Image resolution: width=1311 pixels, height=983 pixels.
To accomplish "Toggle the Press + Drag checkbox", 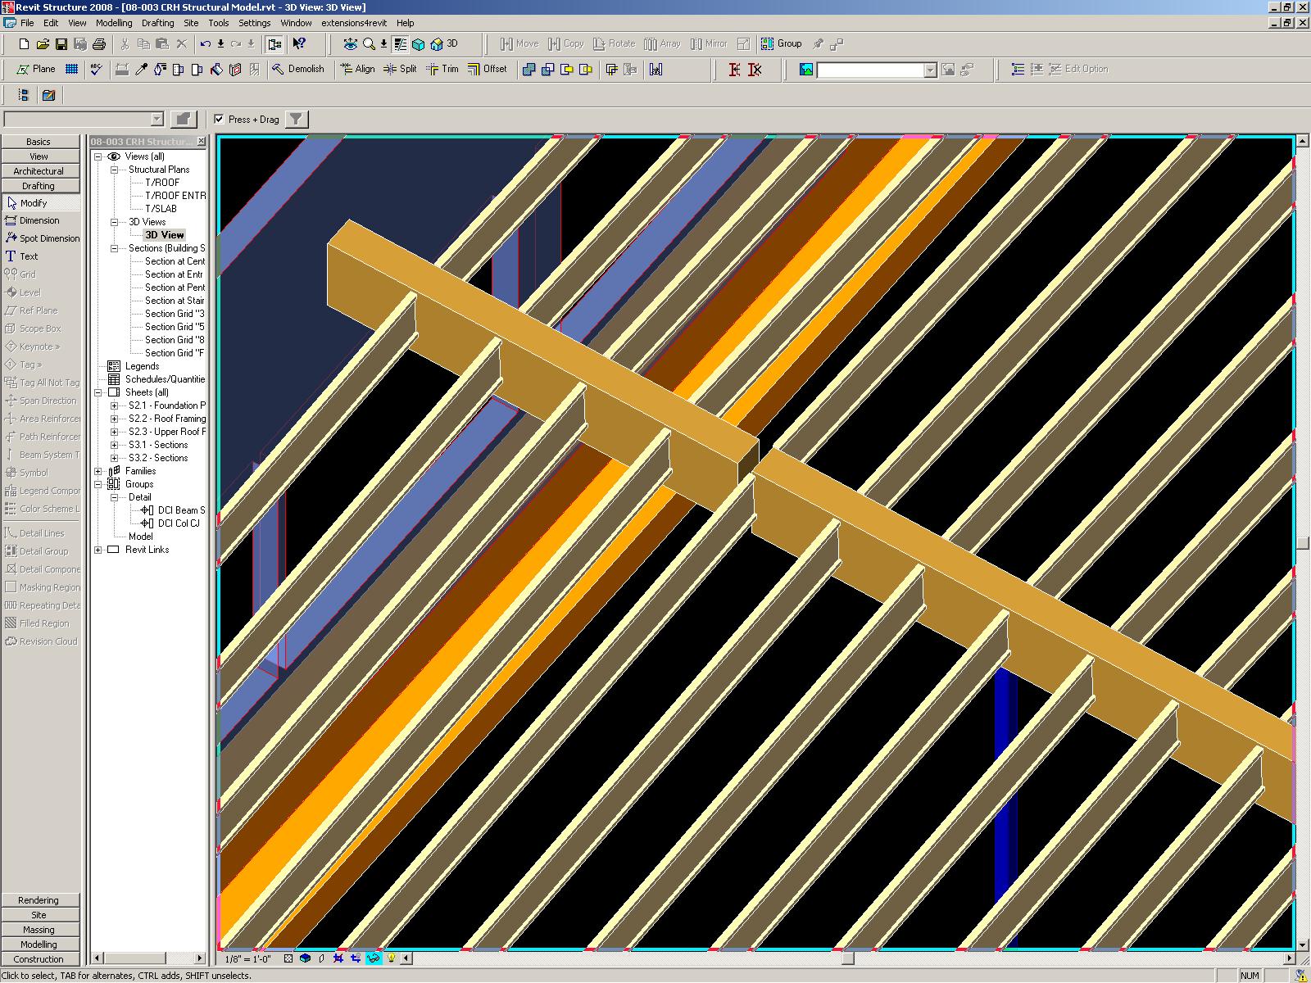I will pyautogui.click(x=219, y=120).
